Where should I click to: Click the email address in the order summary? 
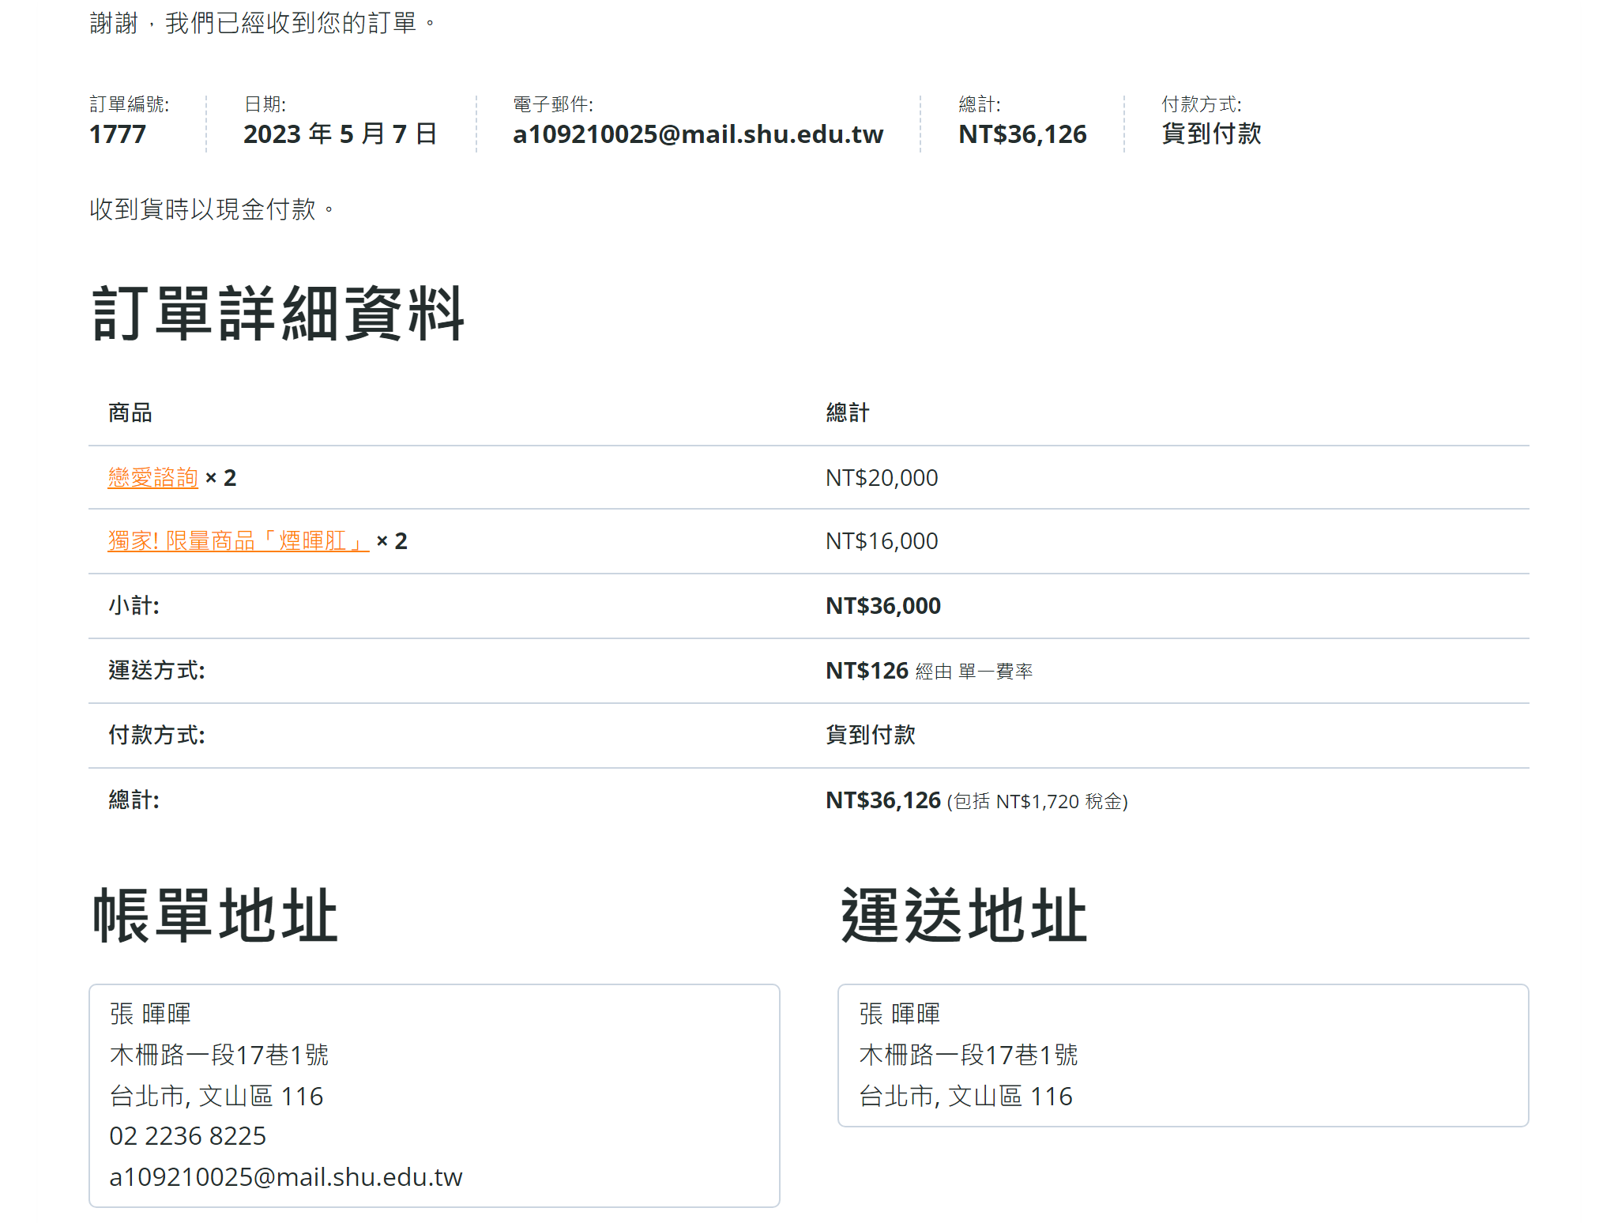pos(698,134)
